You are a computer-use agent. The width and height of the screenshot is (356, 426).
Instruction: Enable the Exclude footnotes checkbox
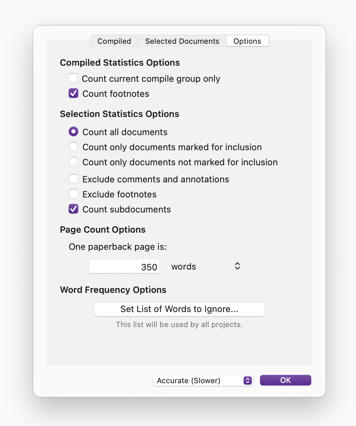(x=73, y=194)
